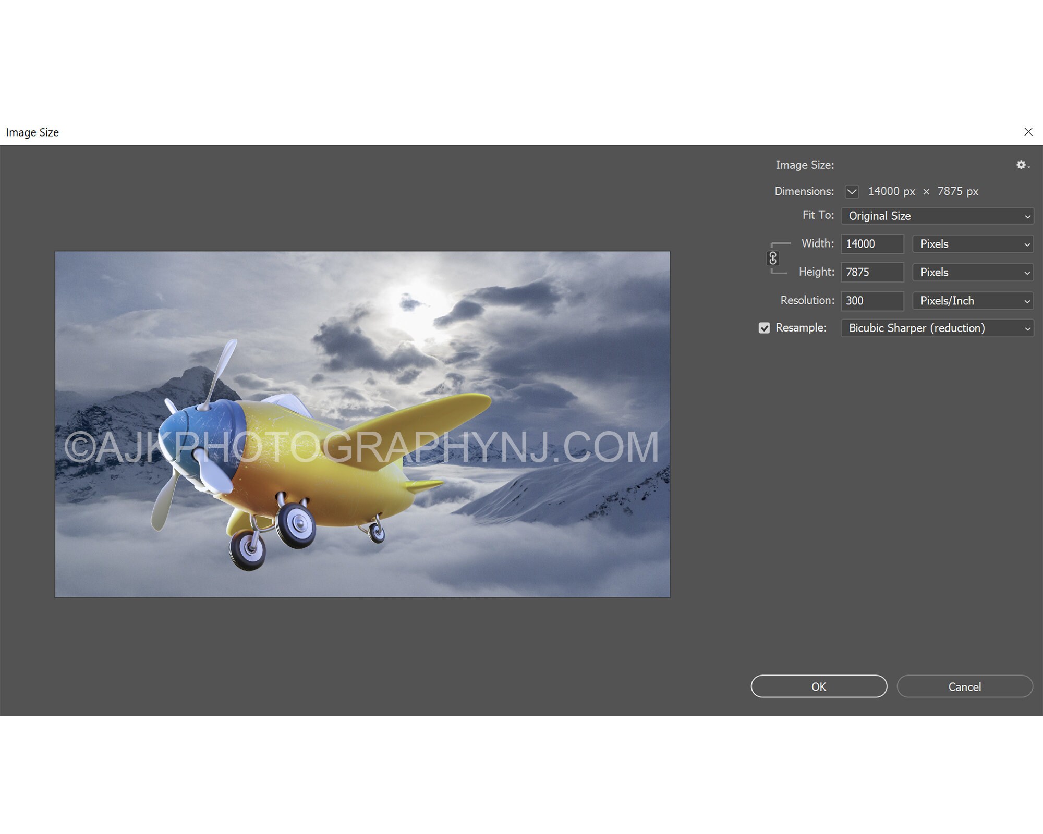Select the Height value field showing 7875

[872, 272]
